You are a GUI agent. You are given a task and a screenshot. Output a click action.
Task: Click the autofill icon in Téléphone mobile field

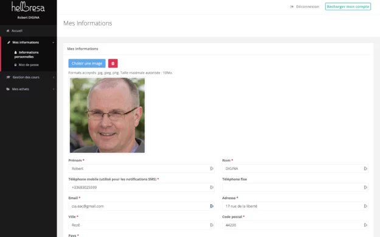click(x=212, y=187)
